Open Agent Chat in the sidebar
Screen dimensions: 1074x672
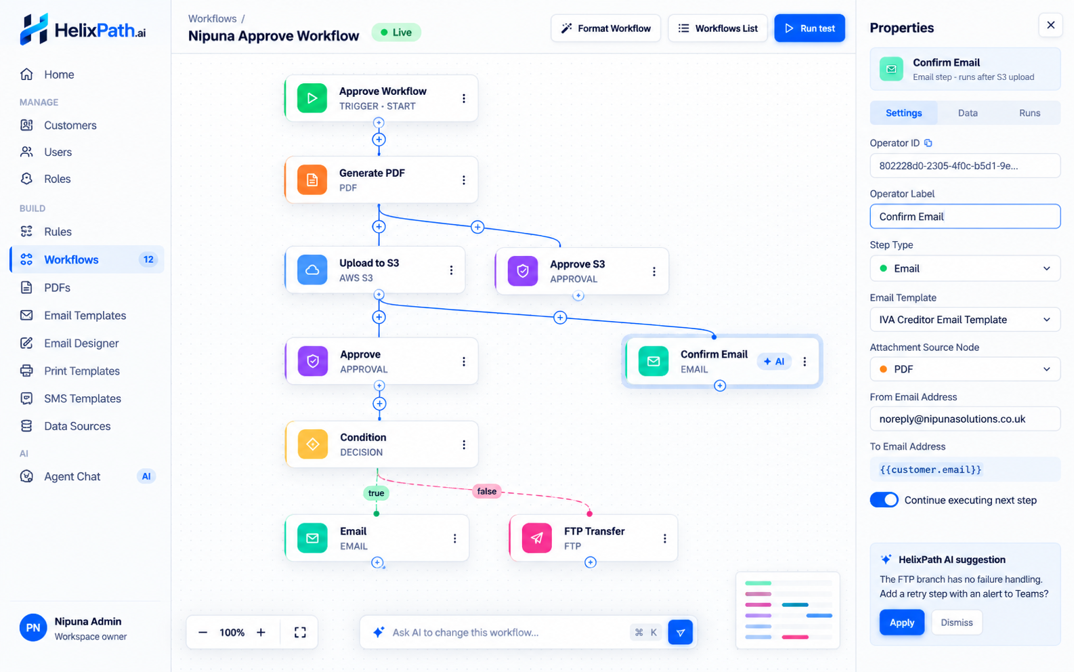87,476
